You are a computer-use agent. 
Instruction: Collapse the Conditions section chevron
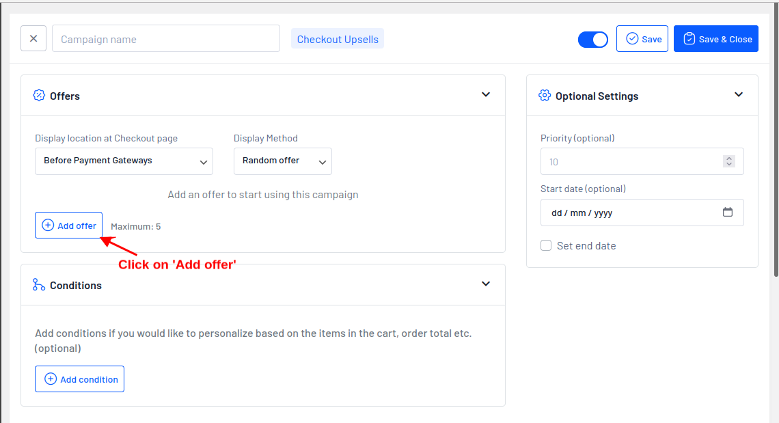(x=486, y=284)
